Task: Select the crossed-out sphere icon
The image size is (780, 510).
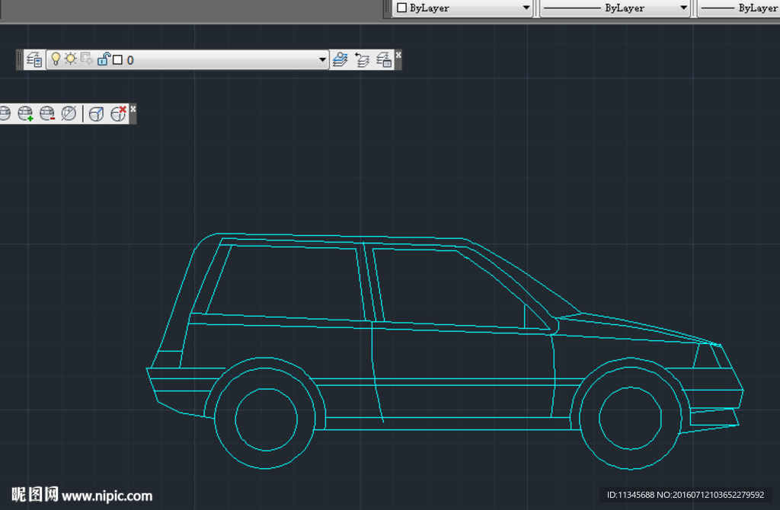Action: (x=68, y=113)
